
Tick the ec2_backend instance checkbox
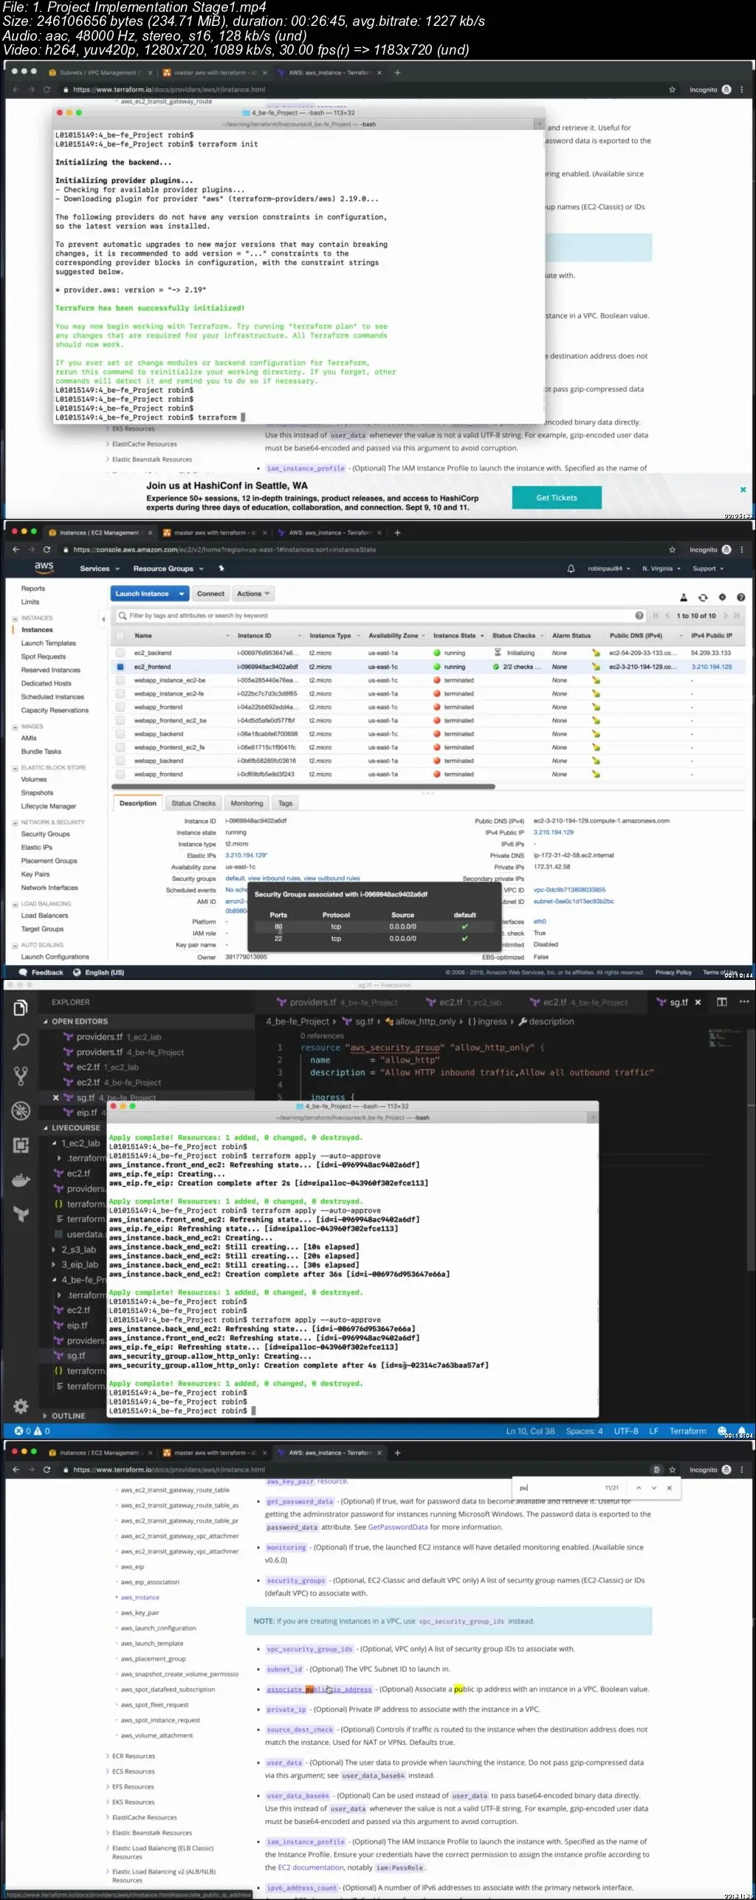(x=120, y=653)
